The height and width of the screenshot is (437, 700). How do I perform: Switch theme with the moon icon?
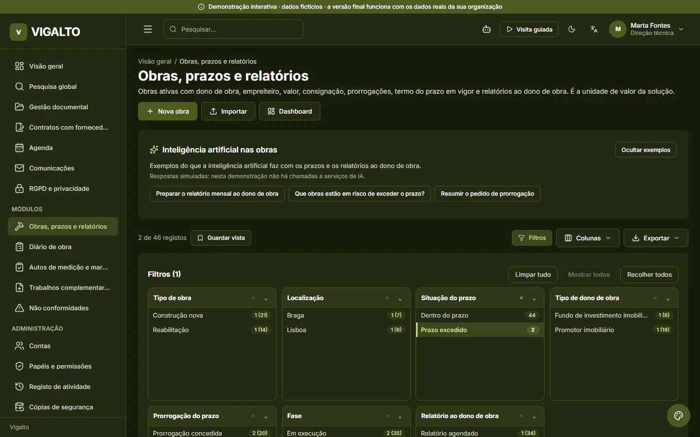572,29
